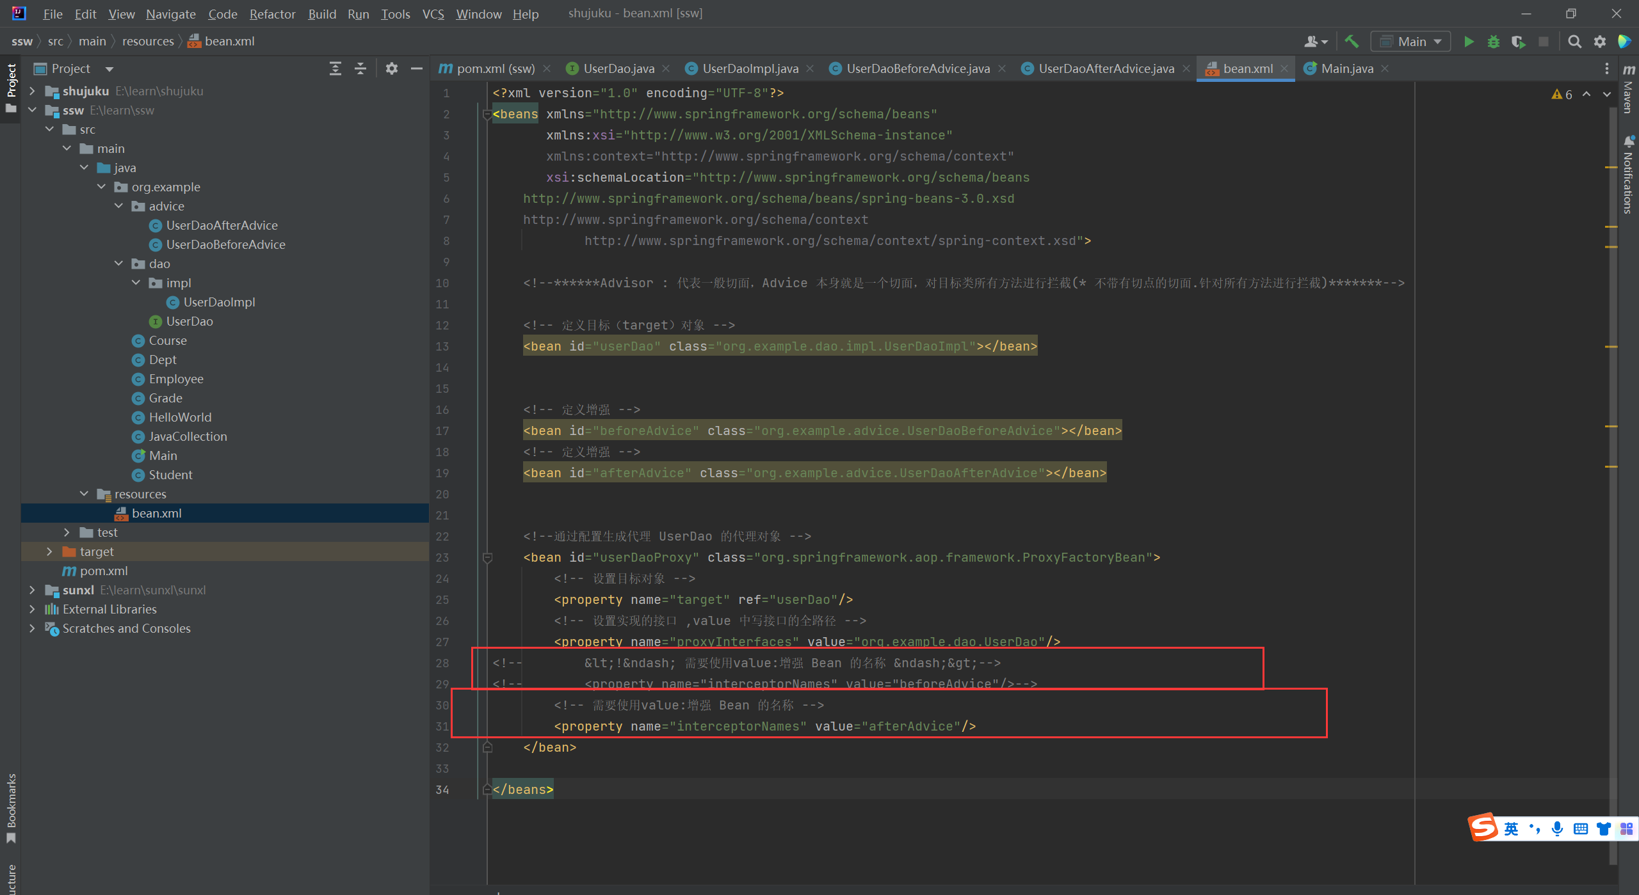1639x895 pixels.
Task: Click the Collapse All icon in Project panel
Action: click(360, 68)
